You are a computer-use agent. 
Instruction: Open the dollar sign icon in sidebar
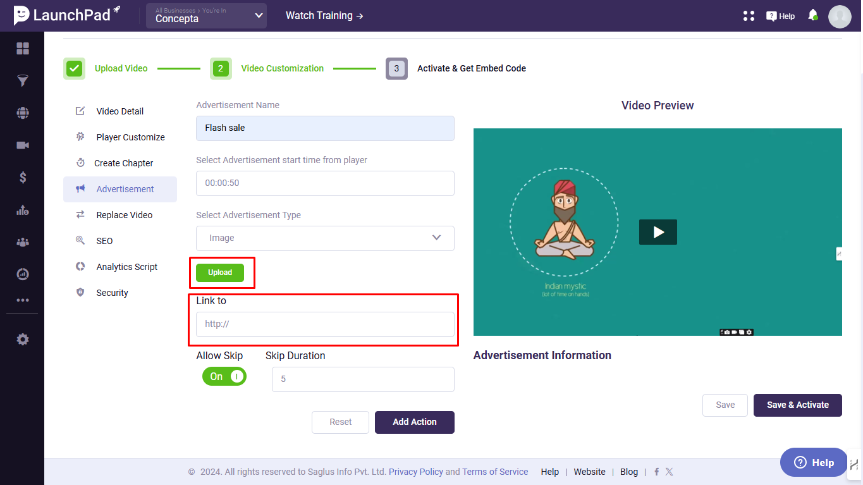[23, 178]
